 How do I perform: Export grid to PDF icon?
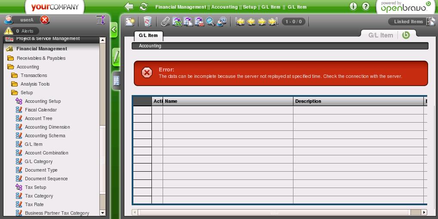click(199, 22)
